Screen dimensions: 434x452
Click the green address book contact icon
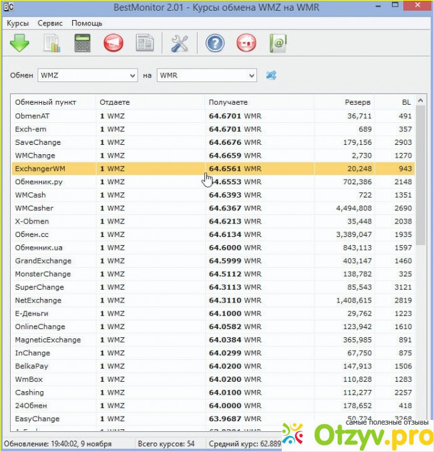pyautogui.click(x=278, y=45)
